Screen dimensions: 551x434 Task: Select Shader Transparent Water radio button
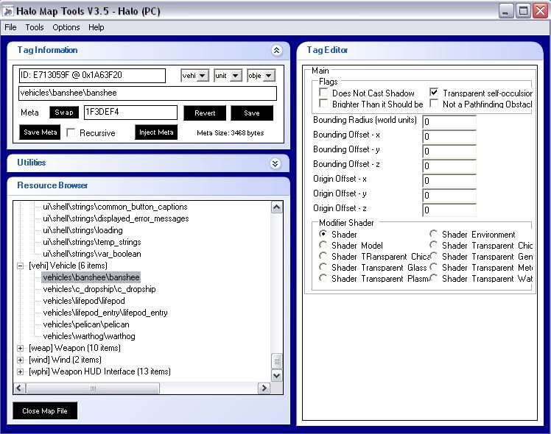point(434,278)
